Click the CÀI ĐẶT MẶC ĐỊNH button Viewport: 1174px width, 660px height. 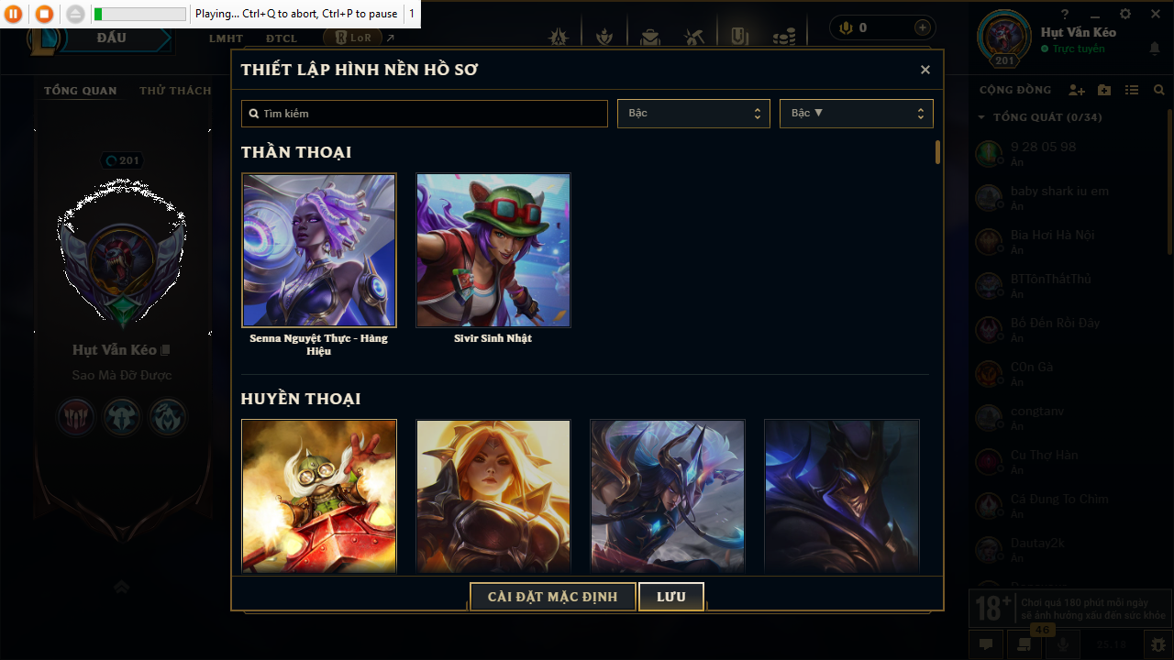click(x=552, y=597)
